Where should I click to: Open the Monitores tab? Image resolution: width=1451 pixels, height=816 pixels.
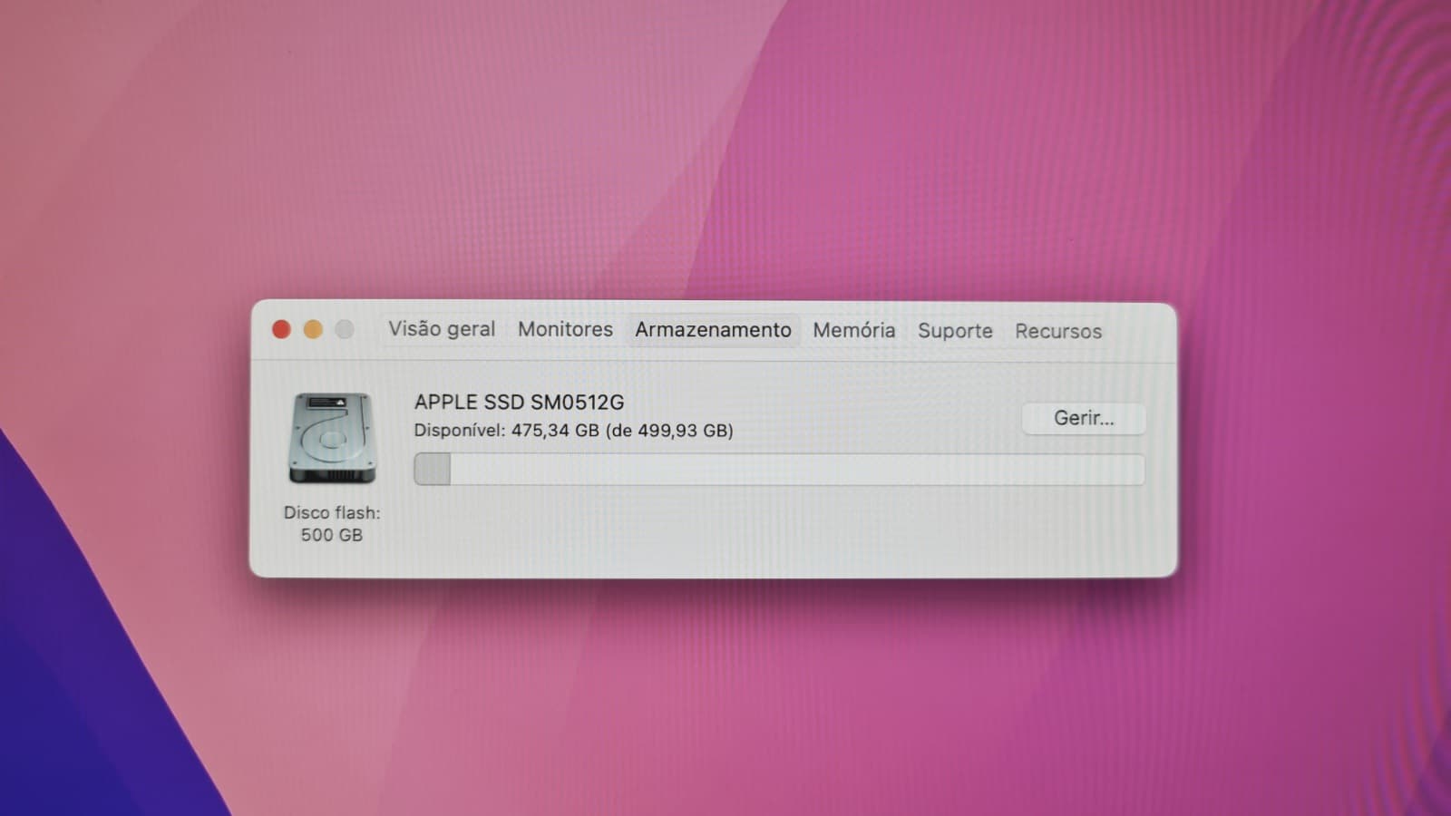(x=565, y=329)
